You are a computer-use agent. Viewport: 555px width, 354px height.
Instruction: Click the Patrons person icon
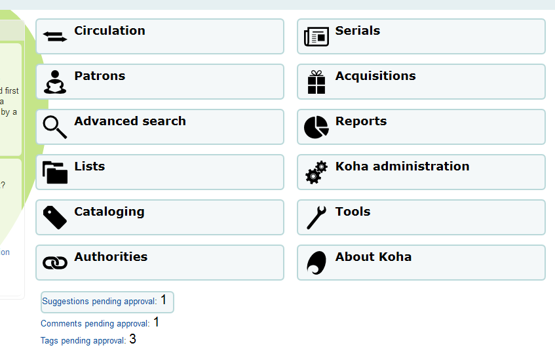tap(55, 82)
